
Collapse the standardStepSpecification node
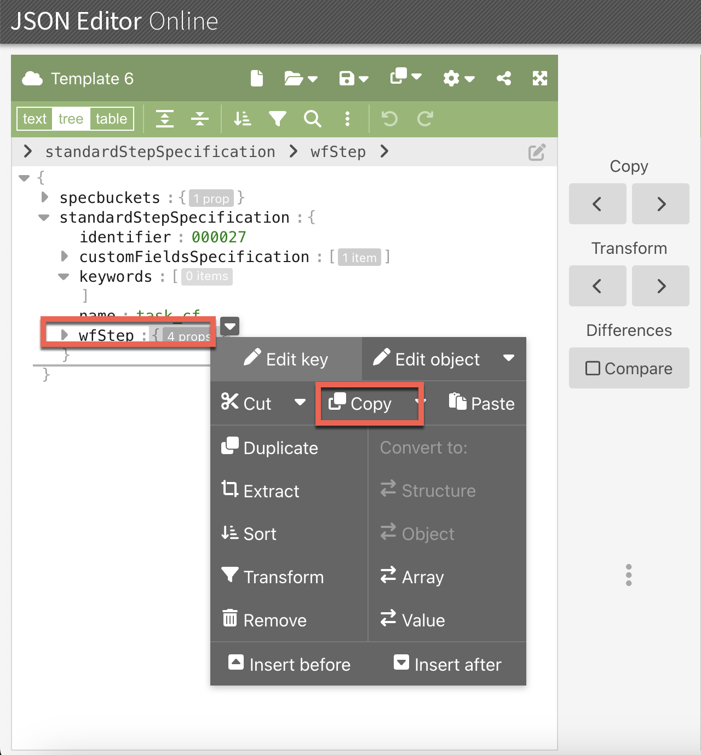[44, 217]
